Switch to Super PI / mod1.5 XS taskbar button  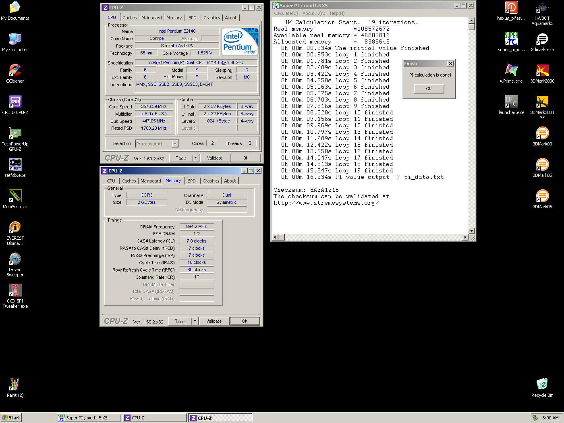point(89,418)
